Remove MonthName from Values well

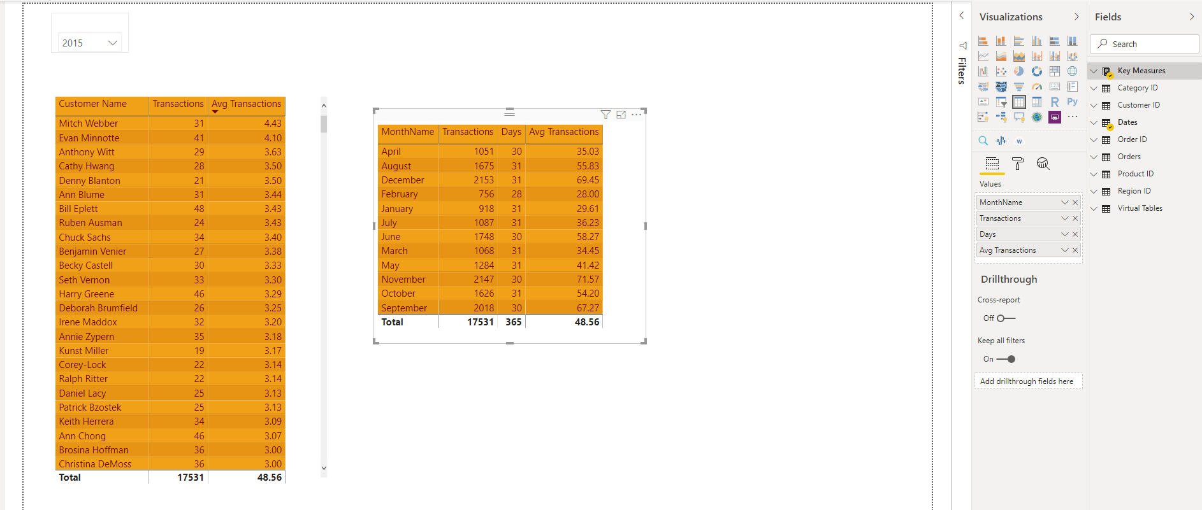point(1075,202)
